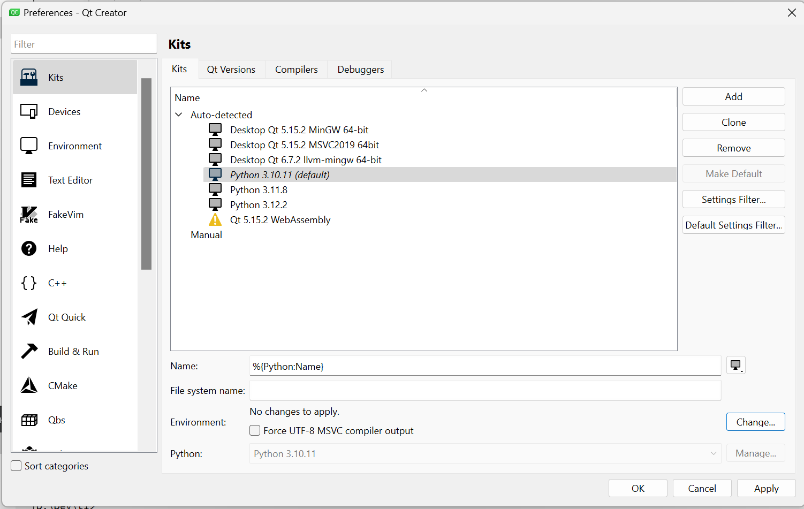Open the Help category icon
804x509 pixels.
pos(29,248)
